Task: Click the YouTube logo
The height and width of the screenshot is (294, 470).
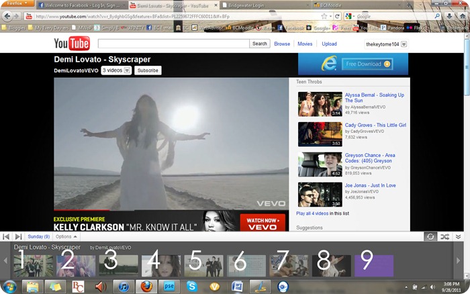Action: pos(72,44)
